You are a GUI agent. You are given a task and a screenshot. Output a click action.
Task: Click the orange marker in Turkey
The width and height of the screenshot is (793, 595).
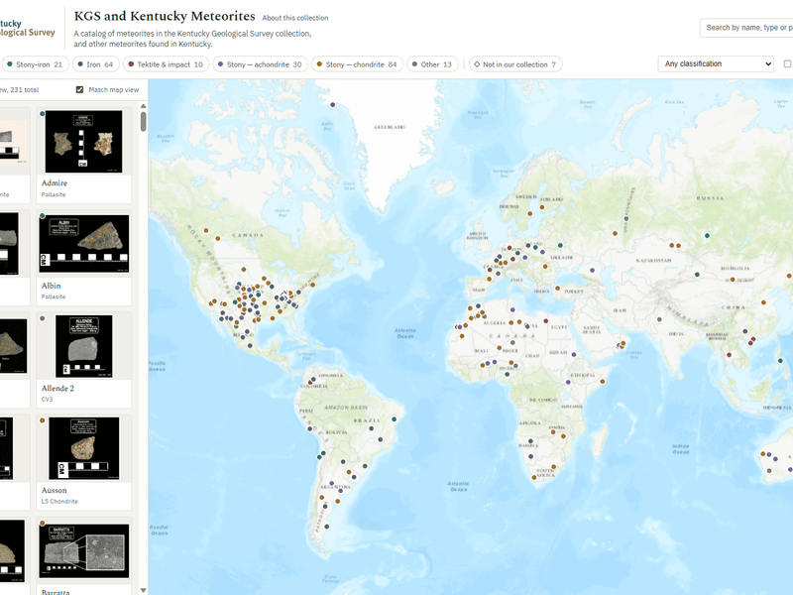coord(558,289)
